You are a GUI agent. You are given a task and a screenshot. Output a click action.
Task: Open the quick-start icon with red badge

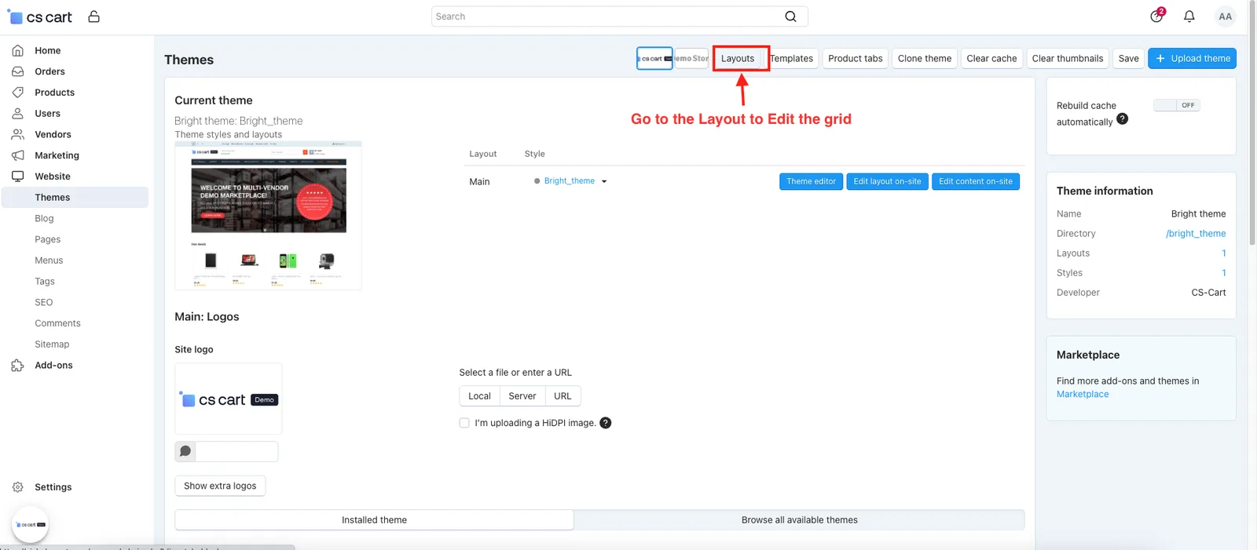coord(1157,16)
